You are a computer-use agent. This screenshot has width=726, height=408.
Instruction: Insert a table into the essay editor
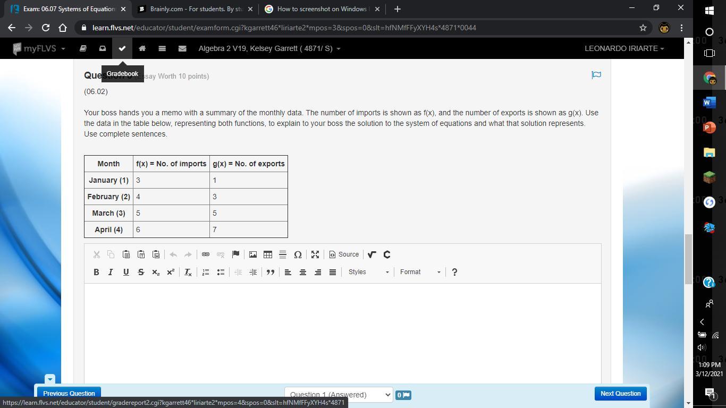click(x=268, y=254)
